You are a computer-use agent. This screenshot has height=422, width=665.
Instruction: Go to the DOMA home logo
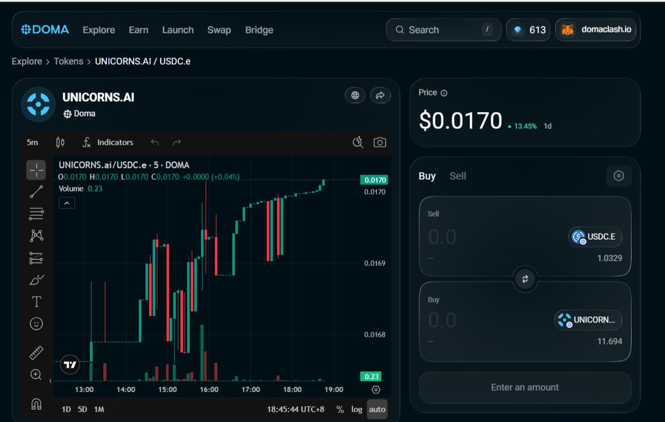[45, 30]
